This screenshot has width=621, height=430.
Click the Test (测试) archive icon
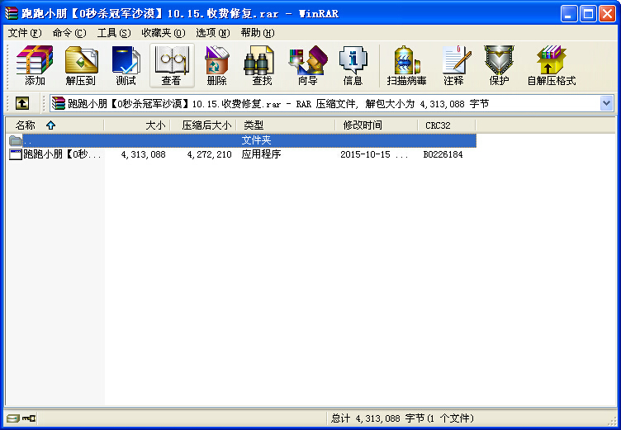coord(126,65)
